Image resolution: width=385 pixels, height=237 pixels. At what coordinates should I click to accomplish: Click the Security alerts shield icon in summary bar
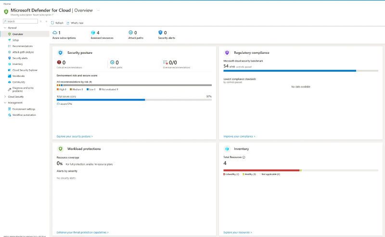pyautogui.click(x=160, y=32)
